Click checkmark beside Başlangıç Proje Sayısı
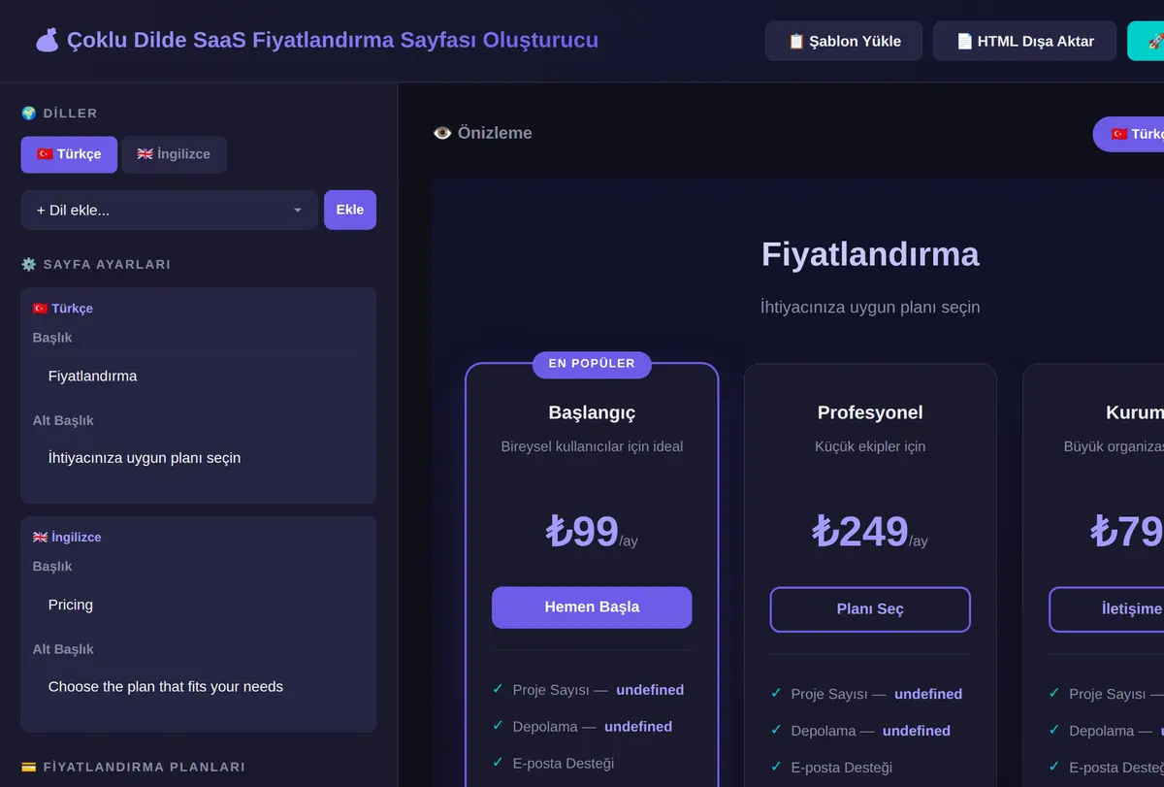The width and height of the screenshot is (1164, 787). click(x=498, y=689)
